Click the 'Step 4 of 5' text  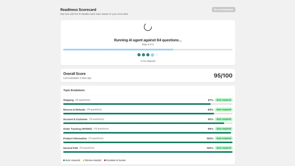click(148, 44)
